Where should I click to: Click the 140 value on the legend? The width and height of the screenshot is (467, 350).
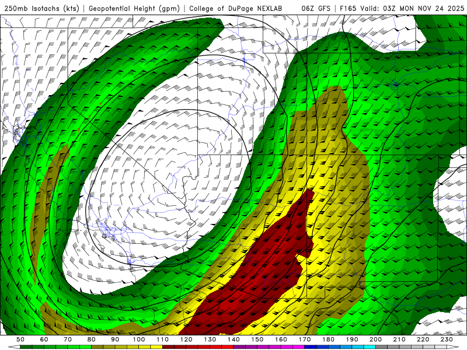pos(233,339)
